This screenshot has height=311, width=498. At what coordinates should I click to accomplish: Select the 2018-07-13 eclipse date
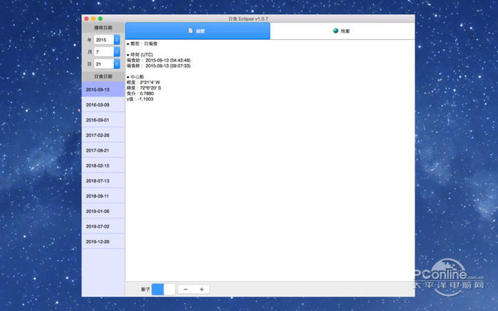click(x=103, y=181)
